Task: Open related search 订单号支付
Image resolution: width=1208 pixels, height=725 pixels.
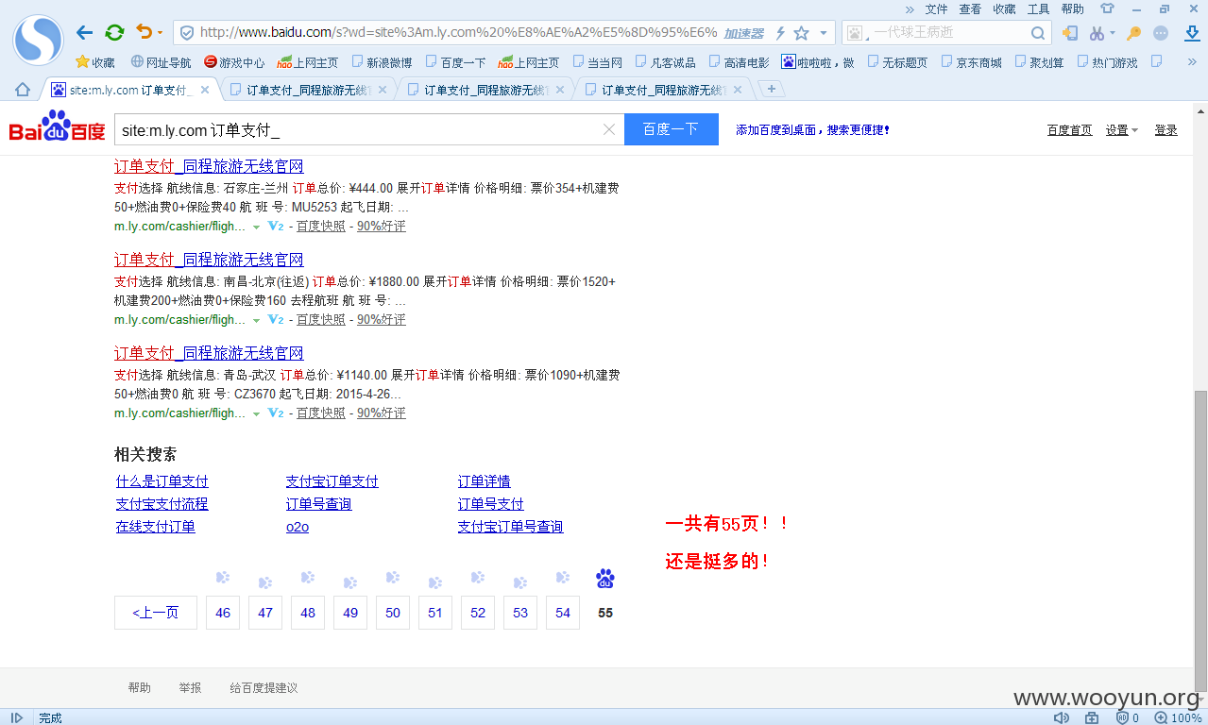Action: 491,504
